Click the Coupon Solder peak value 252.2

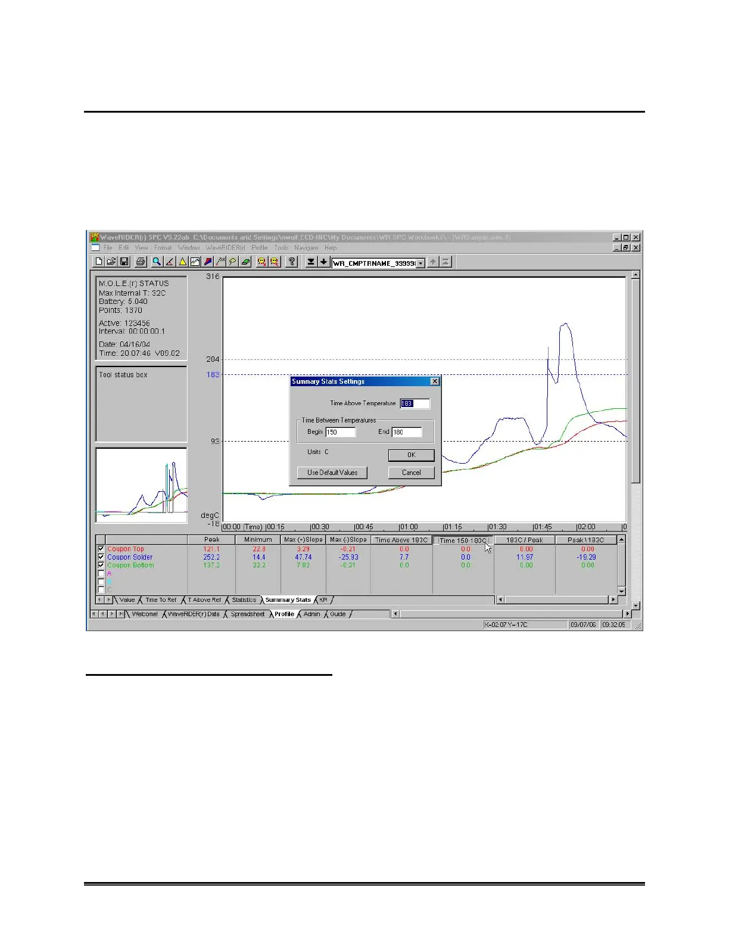click(x=211, y=557)
